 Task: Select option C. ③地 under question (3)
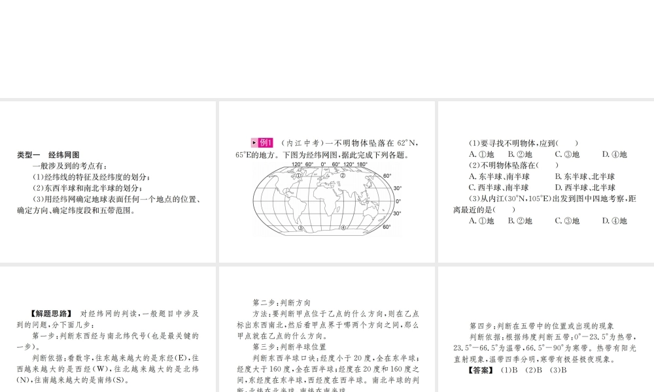567,221
